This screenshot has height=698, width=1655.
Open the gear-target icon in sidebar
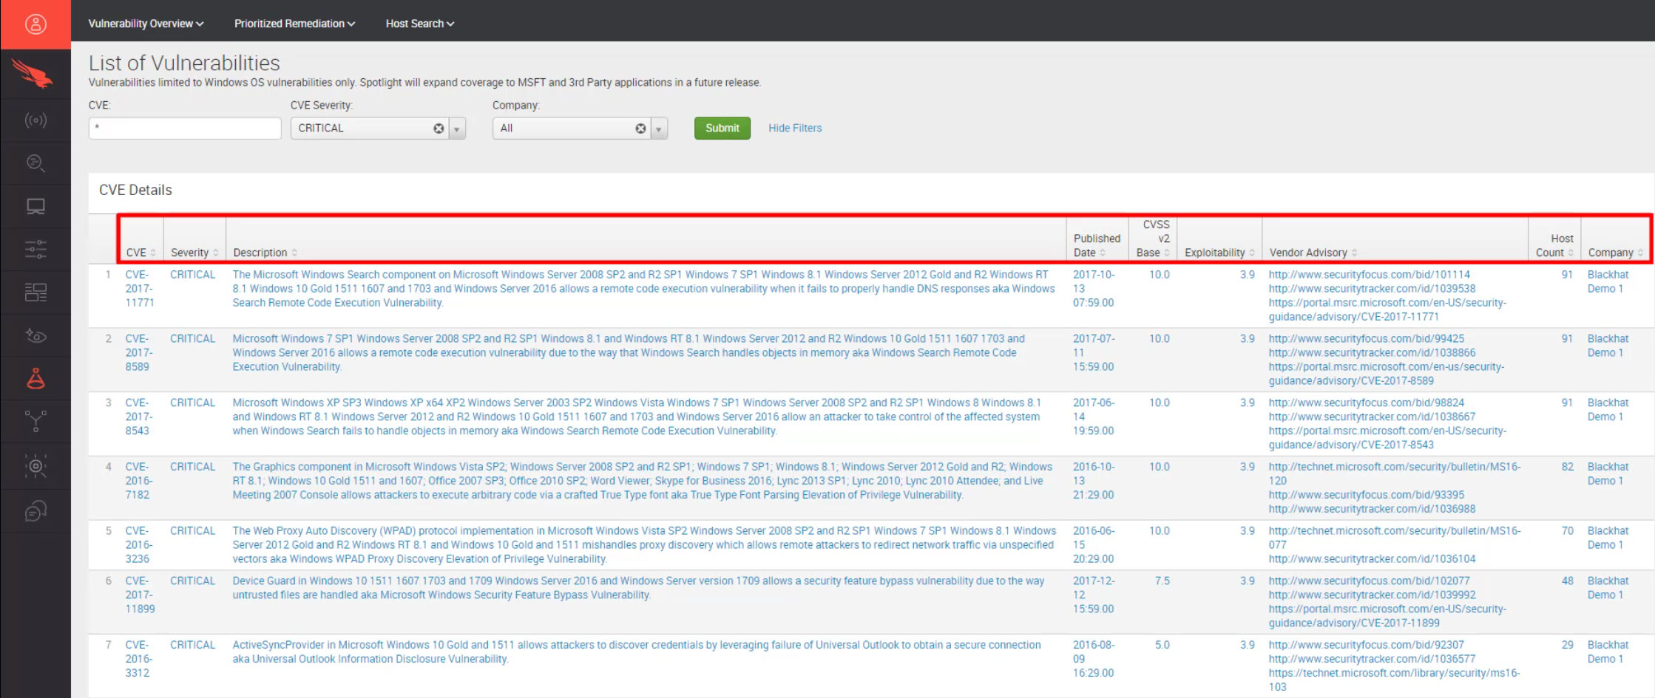(35, 466)
